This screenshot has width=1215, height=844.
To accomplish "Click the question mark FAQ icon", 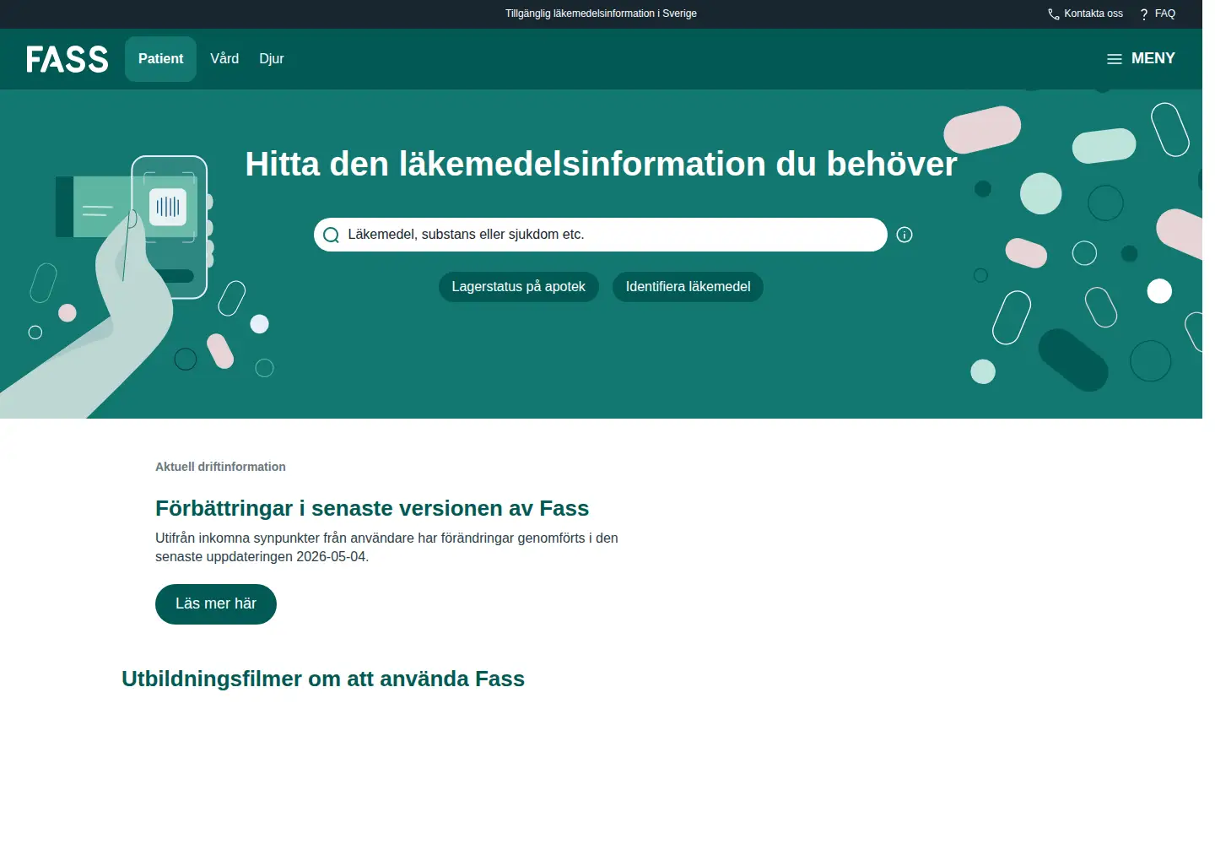I will point(1144,14).
